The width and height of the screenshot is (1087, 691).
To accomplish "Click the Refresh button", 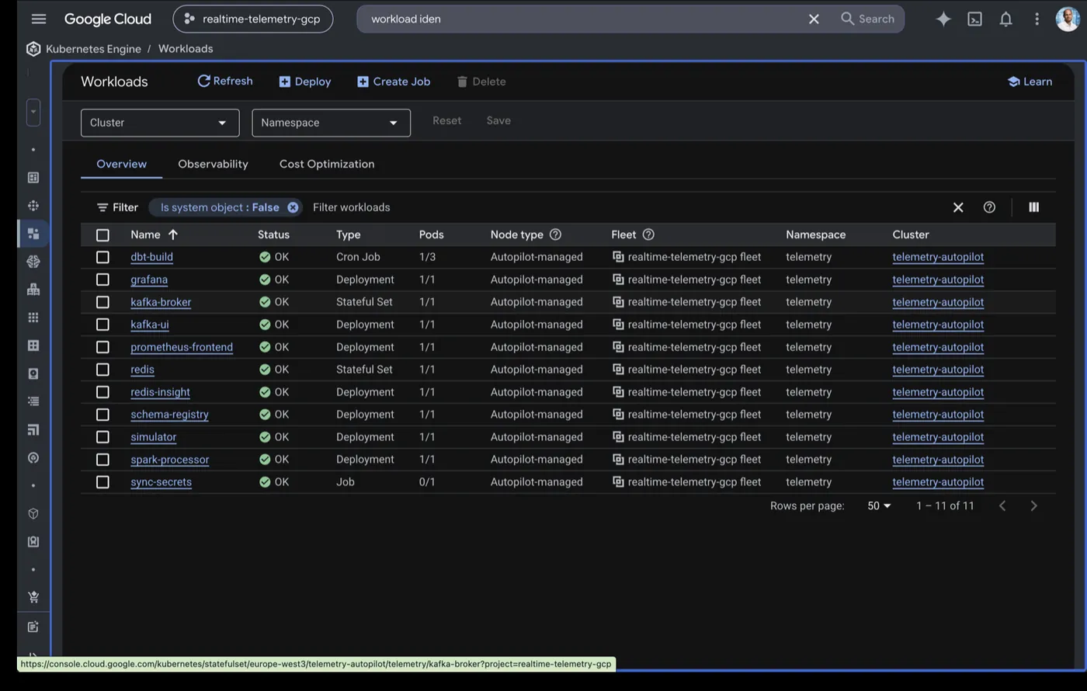I will click(x=225, y=81).
